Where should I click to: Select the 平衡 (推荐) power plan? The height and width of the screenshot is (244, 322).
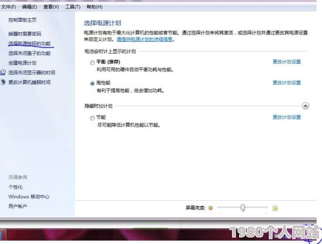pyautogui.click(x=92, y=62)
